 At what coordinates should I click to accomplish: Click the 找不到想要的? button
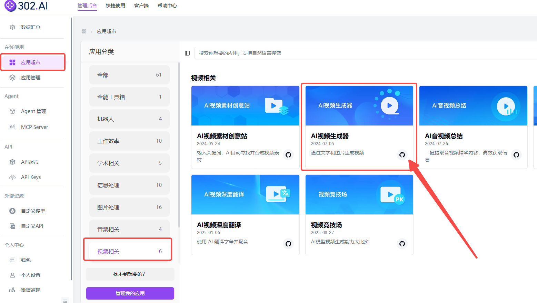130,274
